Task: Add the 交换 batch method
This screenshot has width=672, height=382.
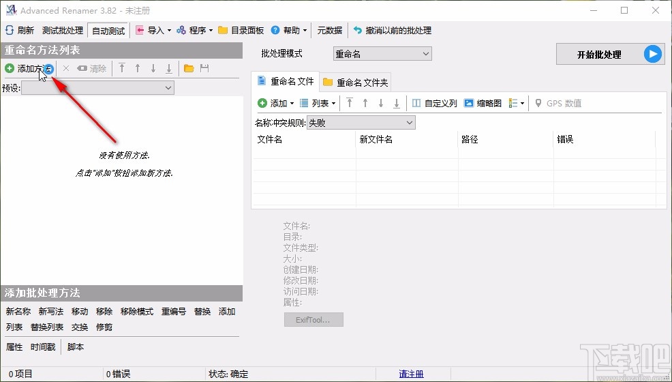Action: coord(80,327)
